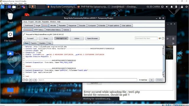Screen dimensions: 189x106
Task: Click the workspace switcher thumbnail in panel
Action: point(32,7)
